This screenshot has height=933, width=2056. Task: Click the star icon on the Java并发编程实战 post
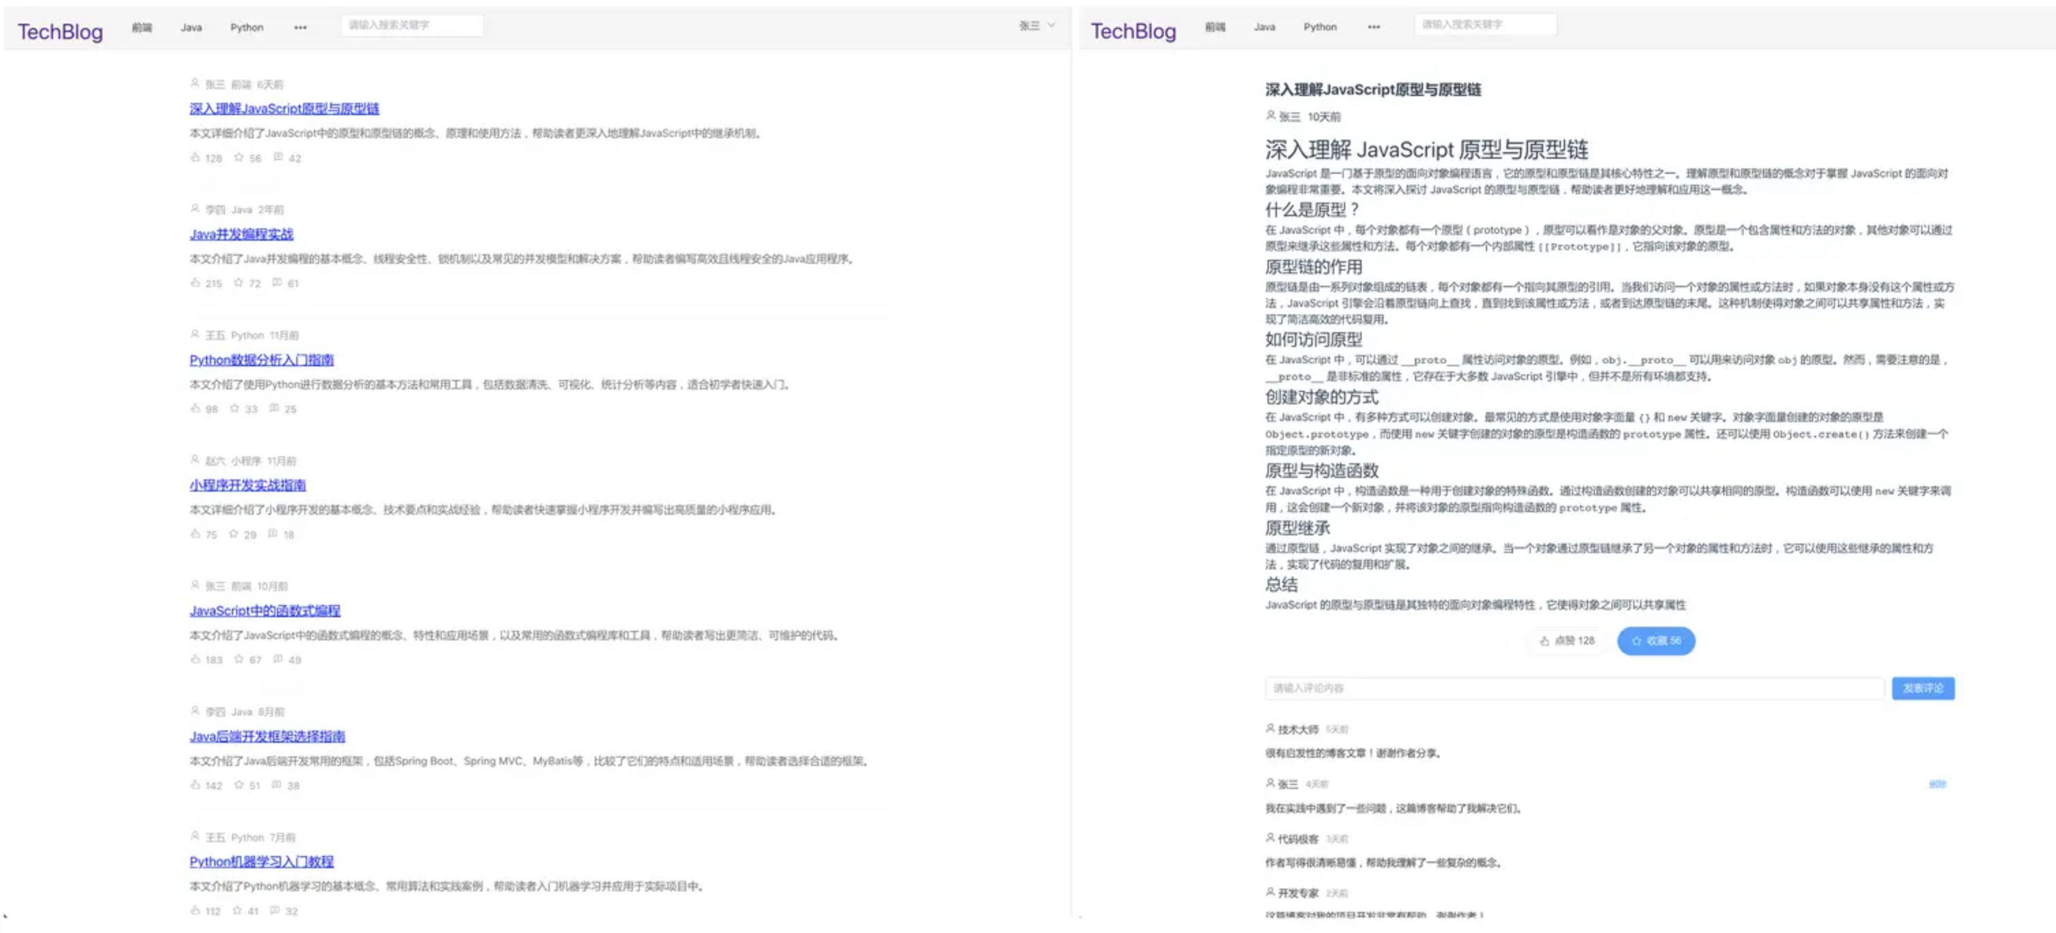point(238,282)
